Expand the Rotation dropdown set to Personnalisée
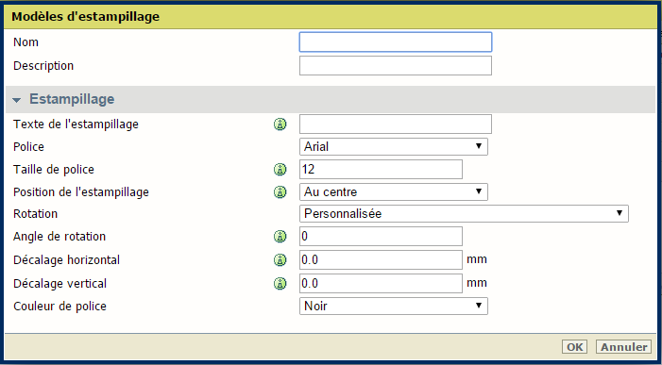Image resolution: width=662 pixels, height=365 pixels. (464, 214)
